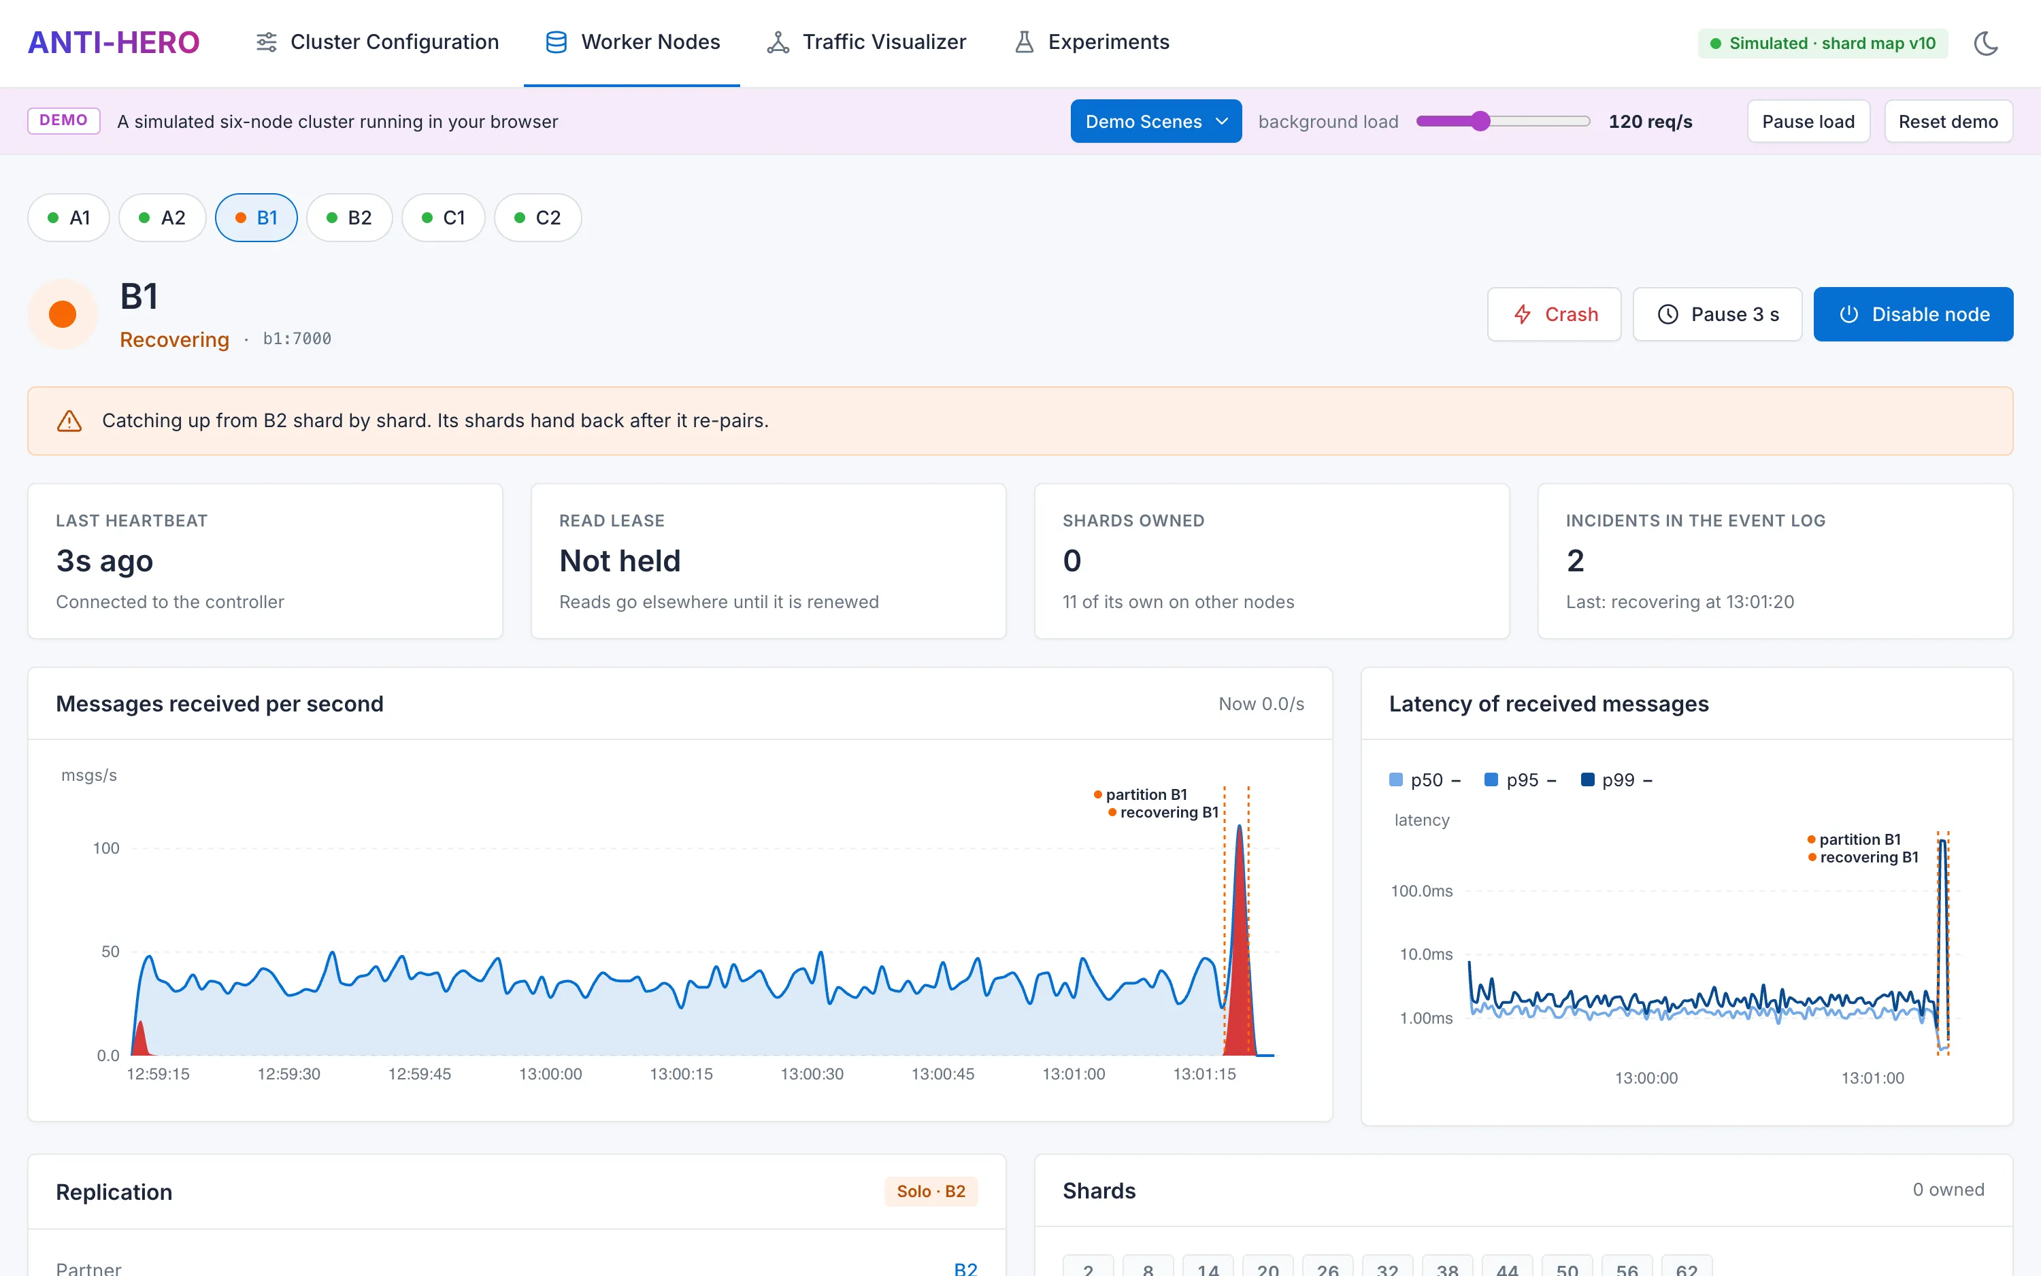Viewport: 2041px width, 1276px height.
Task: Click the "0 owned" shards label
Action: pos(1948,1189)
